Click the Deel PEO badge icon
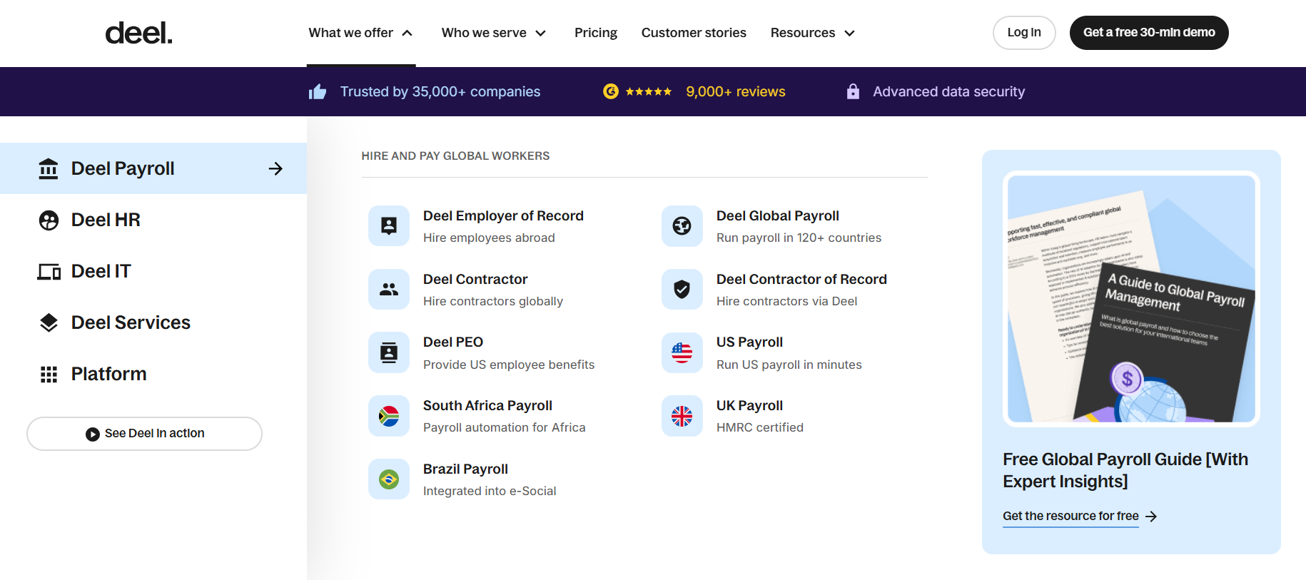Screen dimensions: 1306x580 pyautogui.click(x=389, y=352)
